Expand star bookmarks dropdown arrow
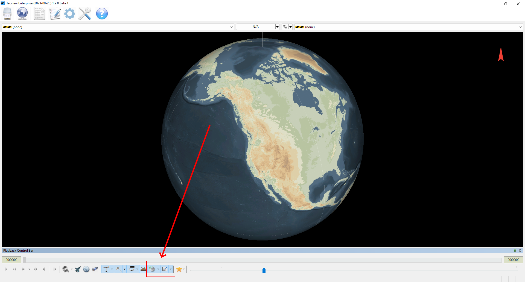This screenshot has width=525, height=282. click(x=184, y=269)
